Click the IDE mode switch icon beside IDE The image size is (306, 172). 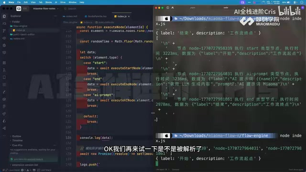click(19, 9)
